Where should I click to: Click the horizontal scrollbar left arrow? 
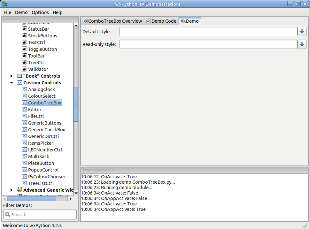(5, 199)
